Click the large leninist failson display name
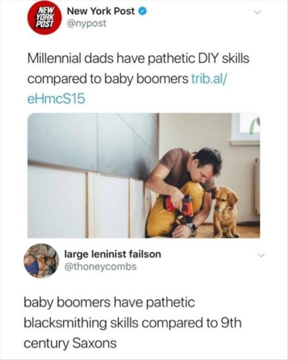 click(x=113, y=254)
